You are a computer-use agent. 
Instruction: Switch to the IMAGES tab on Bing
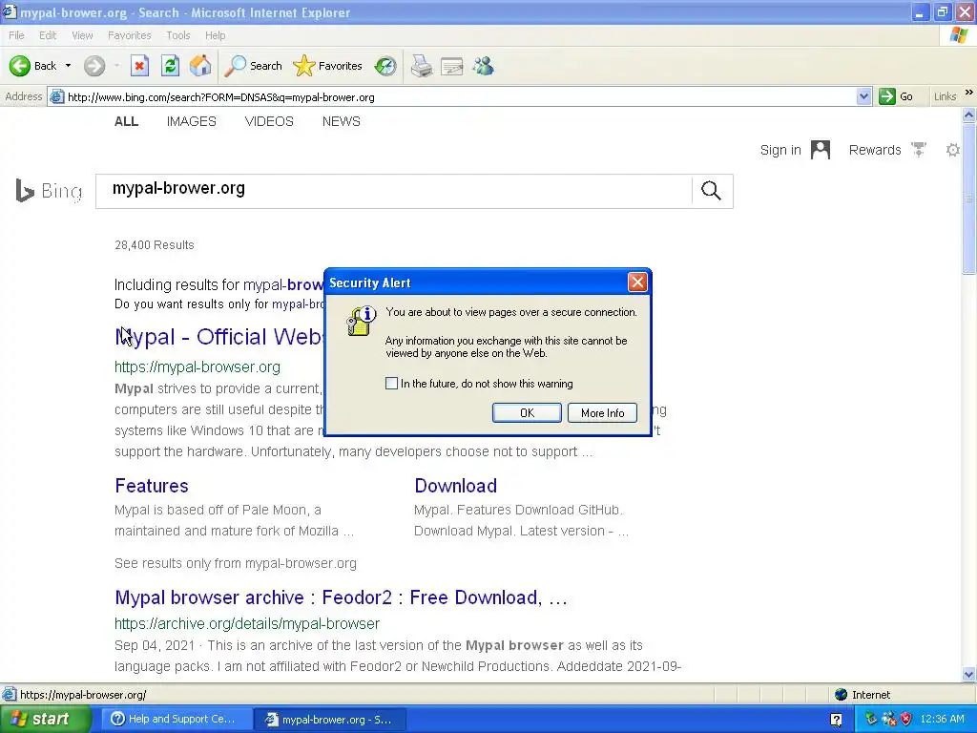(x=191, y=121)
